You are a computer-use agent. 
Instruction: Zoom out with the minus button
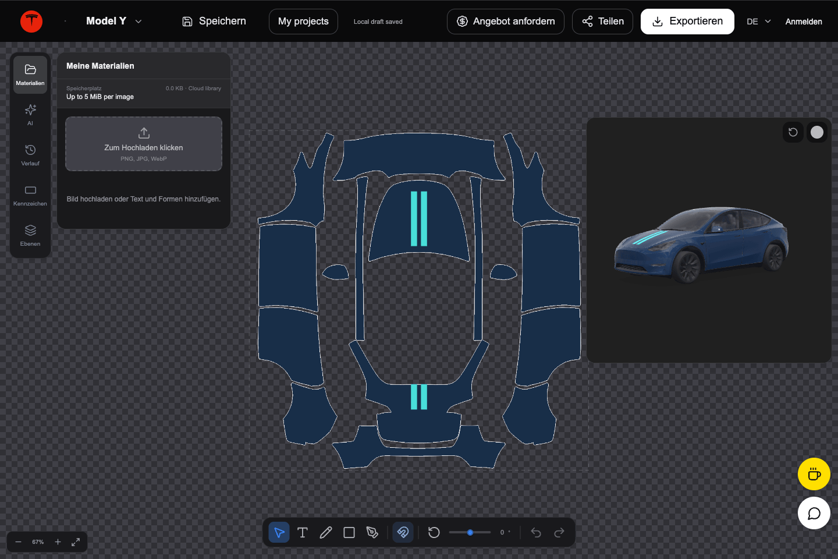click(18, 542)
